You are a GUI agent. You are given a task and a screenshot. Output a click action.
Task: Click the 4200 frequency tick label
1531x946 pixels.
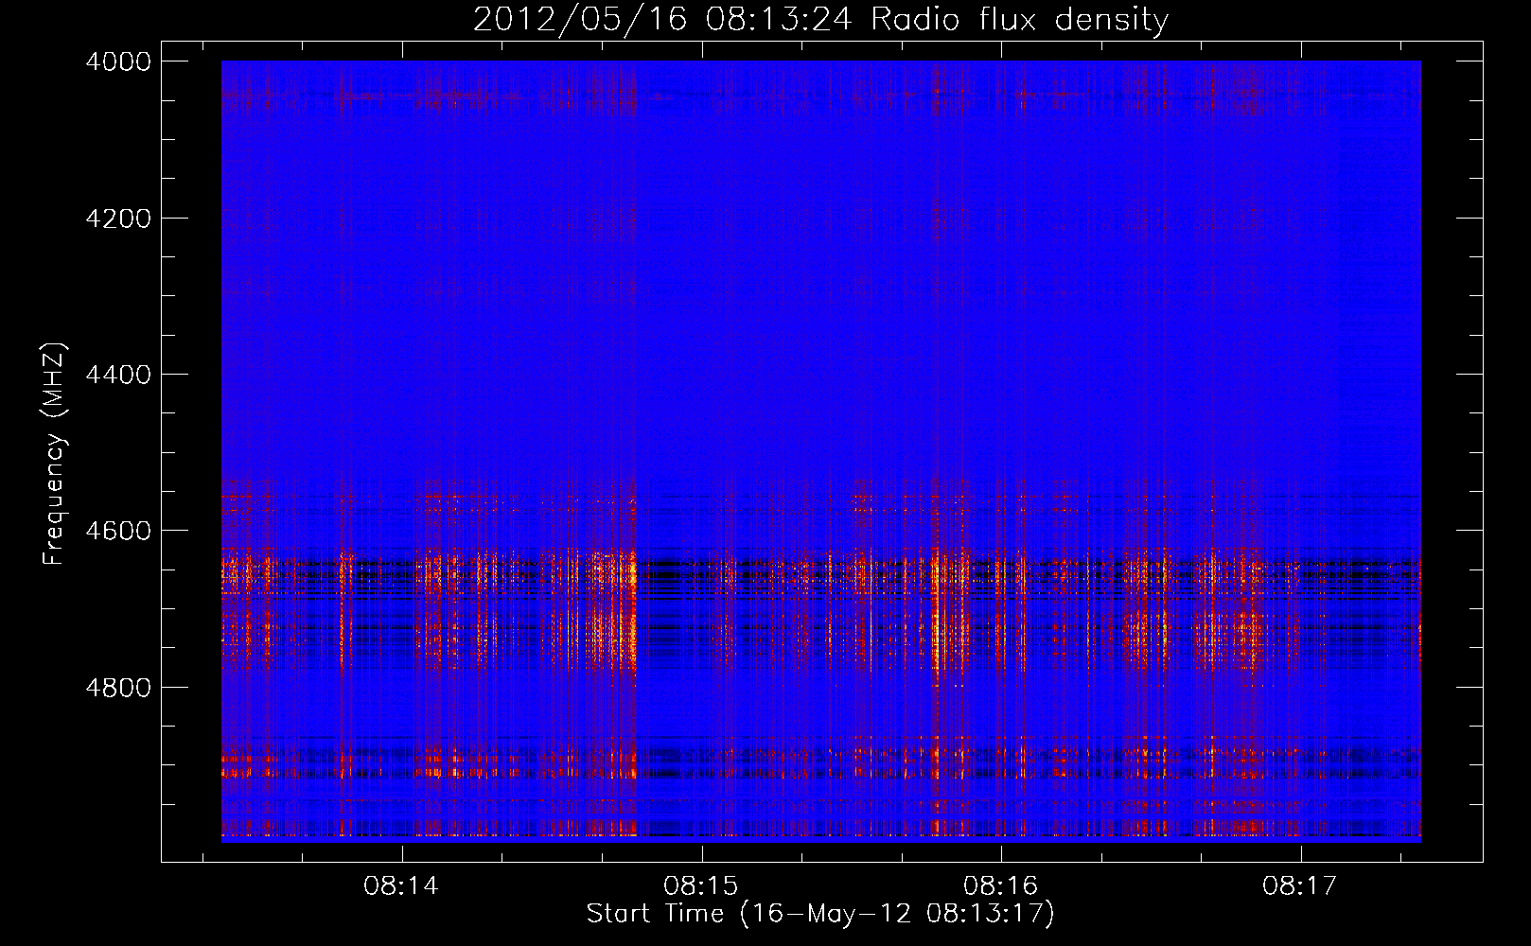[118, 219]
